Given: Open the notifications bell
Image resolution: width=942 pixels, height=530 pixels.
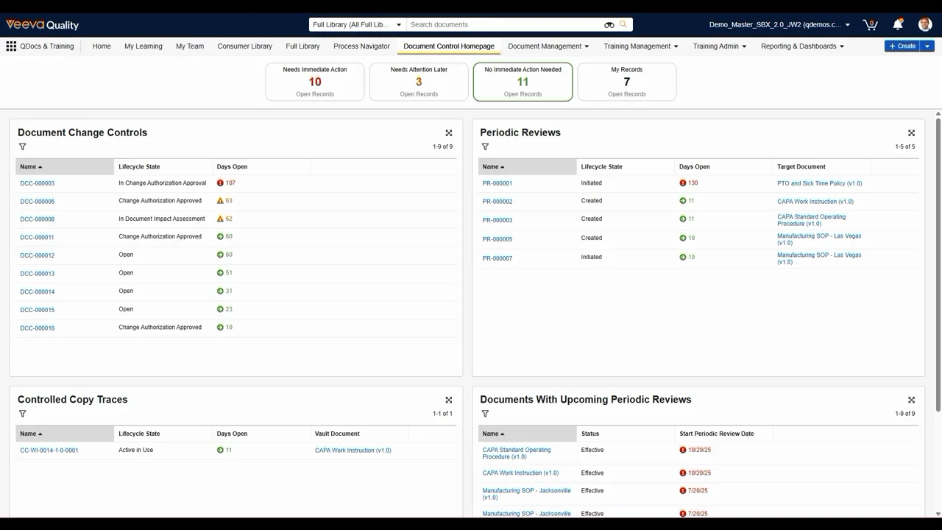Looking at the screenshot, I should (898, 24).
